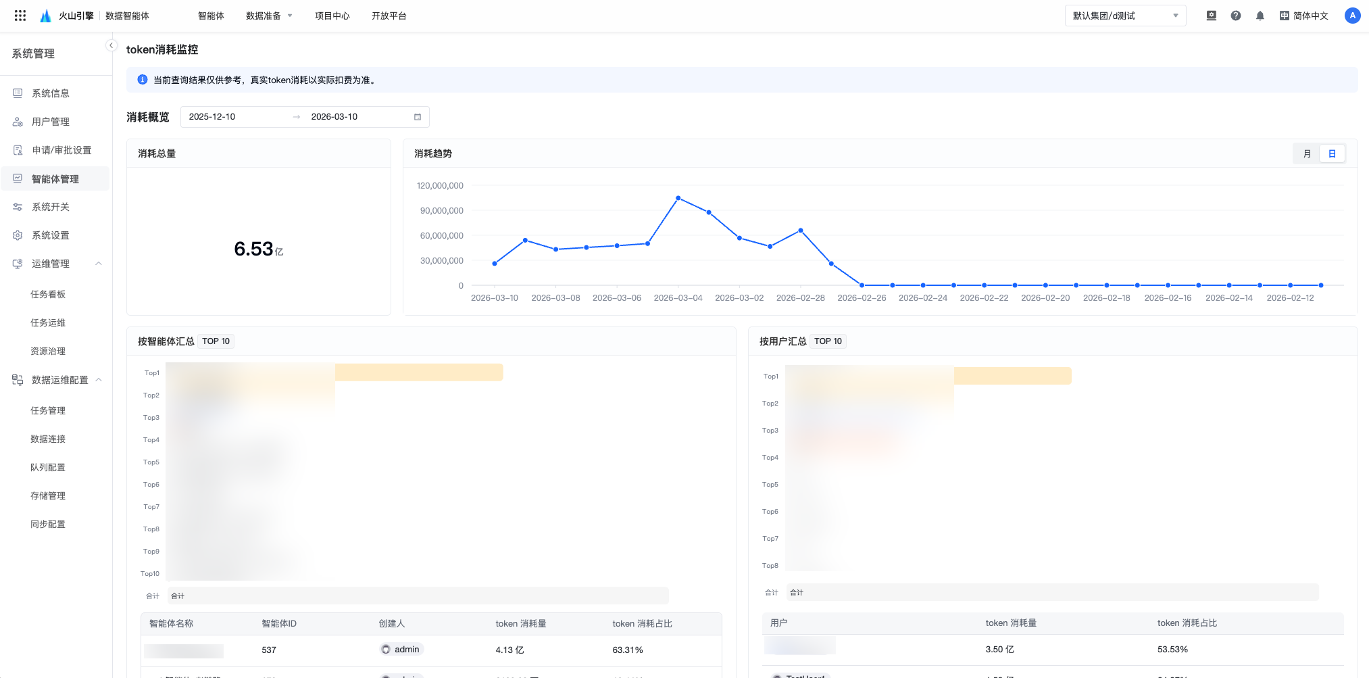This screenshot has height=678, width=1369.
Task: Click the notification bell icon
Action: click(x=1260, y=16)
